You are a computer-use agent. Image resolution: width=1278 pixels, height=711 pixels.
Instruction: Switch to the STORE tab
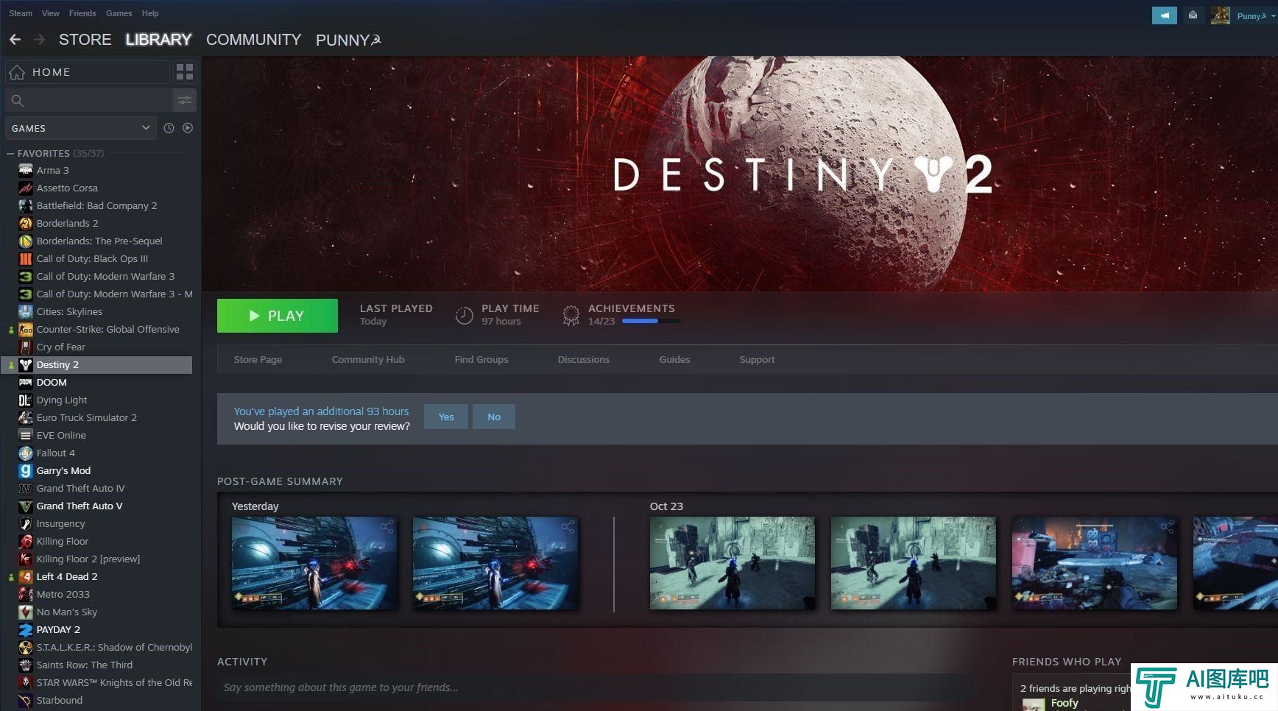click(x=85, y=40)
